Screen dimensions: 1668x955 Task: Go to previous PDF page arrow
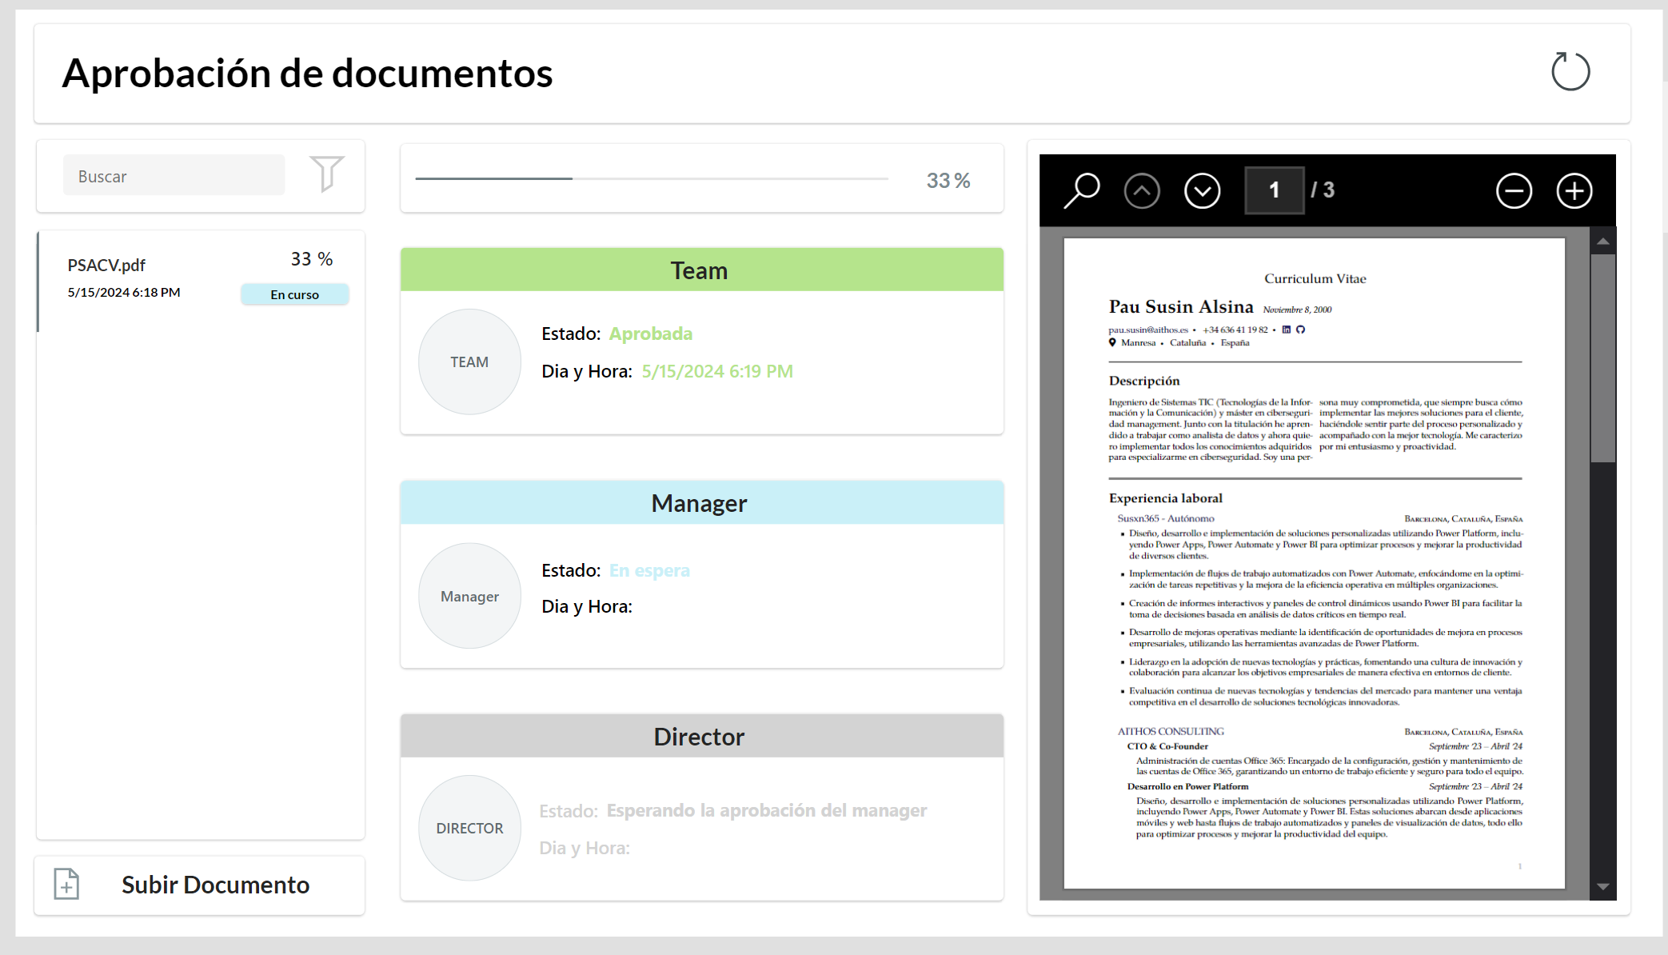(1142, 191)
